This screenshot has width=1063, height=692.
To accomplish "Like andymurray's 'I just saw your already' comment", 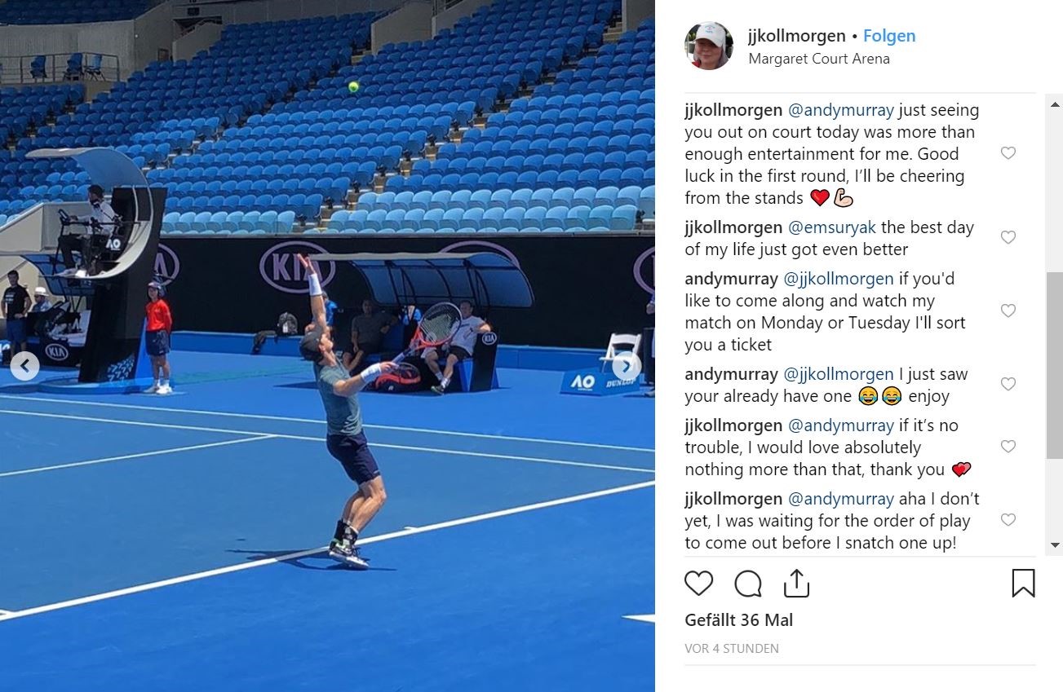I will 1008,384.
